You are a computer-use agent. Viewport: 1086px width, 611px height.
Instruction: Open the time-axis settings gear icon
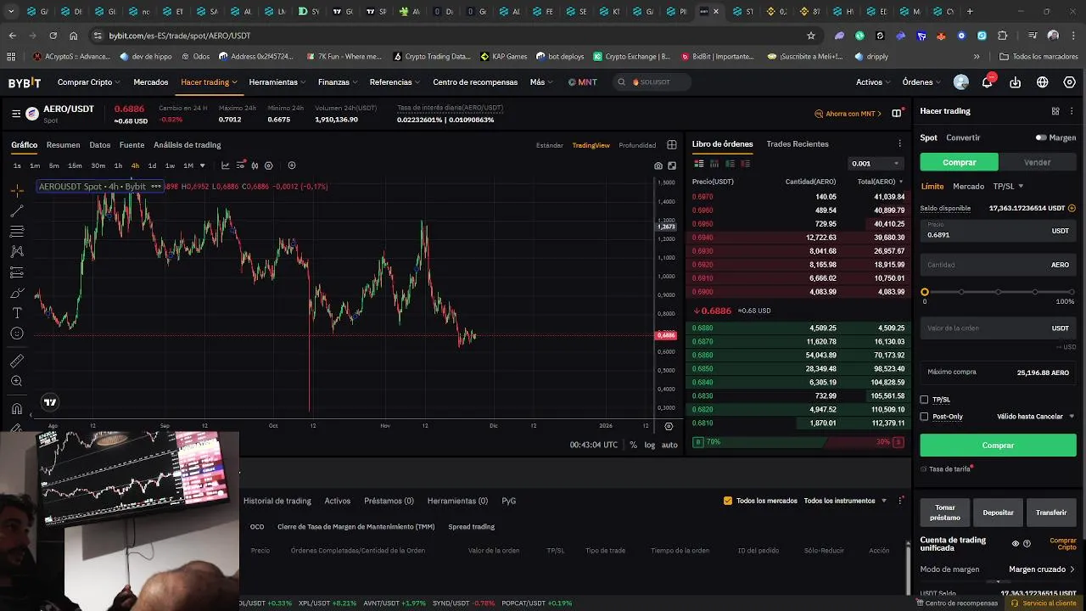(669, 426)
